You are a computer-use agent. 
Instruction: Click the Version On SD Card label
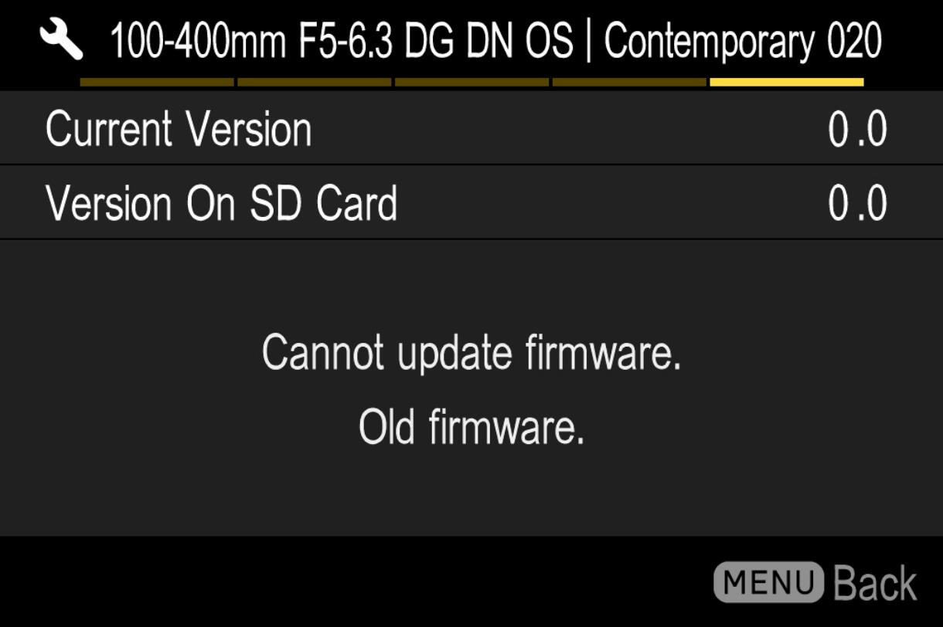[222, 203]
